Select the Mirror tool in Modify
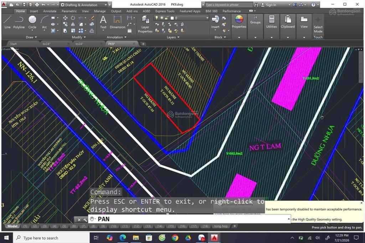Image resolution: width=365 pixels, height=243 pixels. (x=73, y=24)
